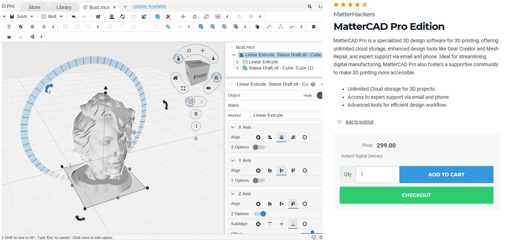The width and height of the screenshot is (507, 240).
Task: Collapse the Z Axis section
Action: [233, 194]
